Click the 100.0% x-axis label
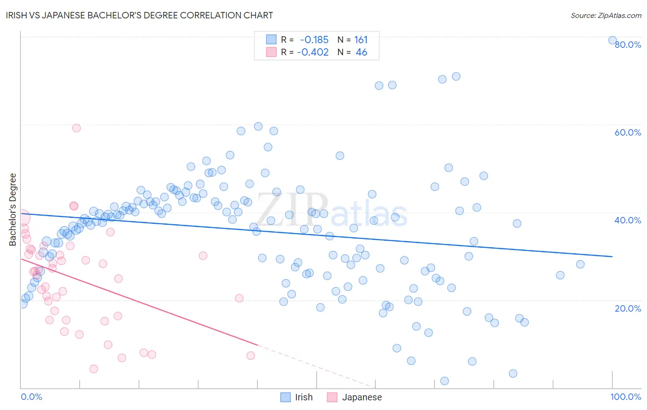This screenshot has height=410, width=647. point(626,397)
